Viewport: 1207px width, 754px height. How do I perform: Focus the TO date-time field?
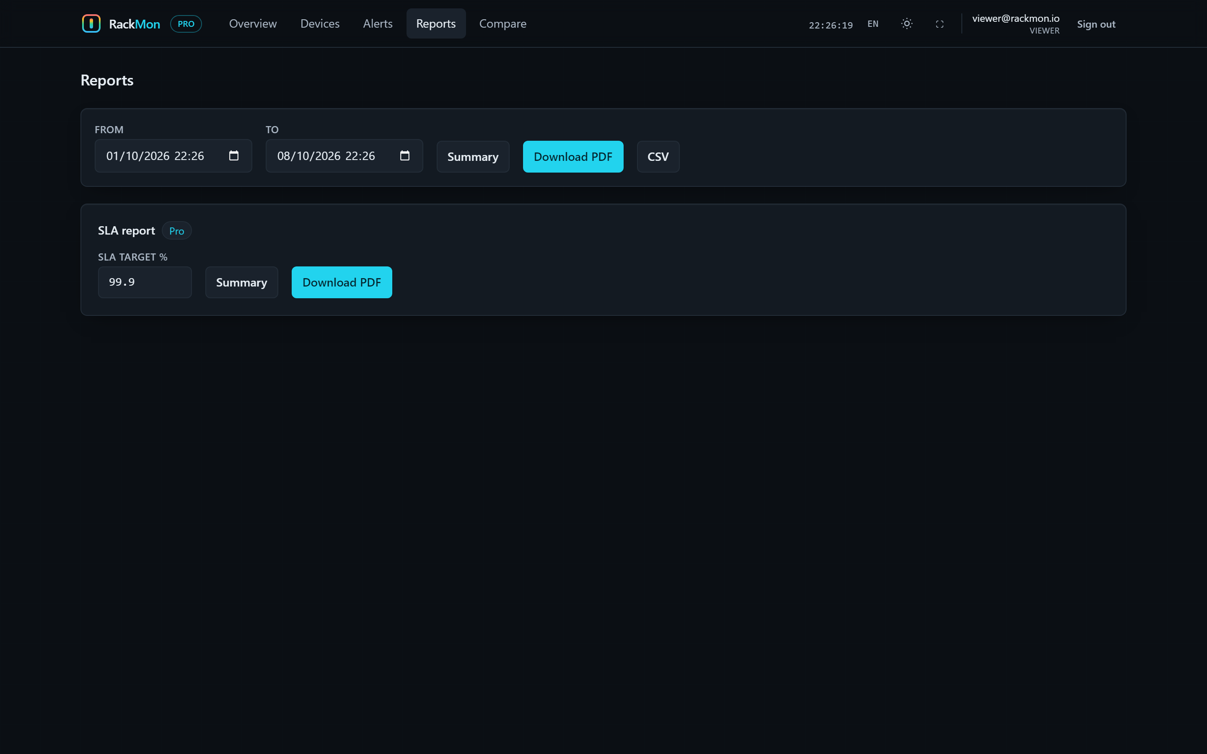pos(344,155)
